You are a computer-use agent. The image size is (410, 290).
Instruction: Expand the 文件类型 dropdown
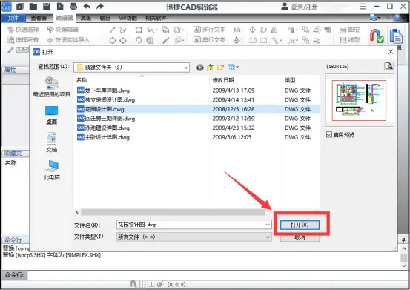click(268, 237)
